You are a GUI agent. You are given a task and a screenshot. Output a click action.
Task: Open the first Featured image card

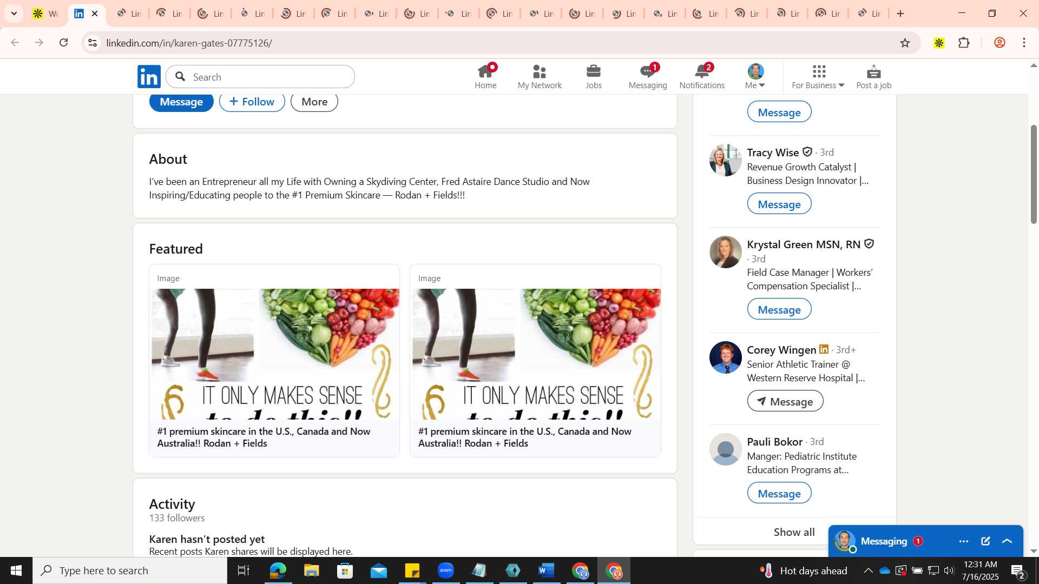(274, 361)
